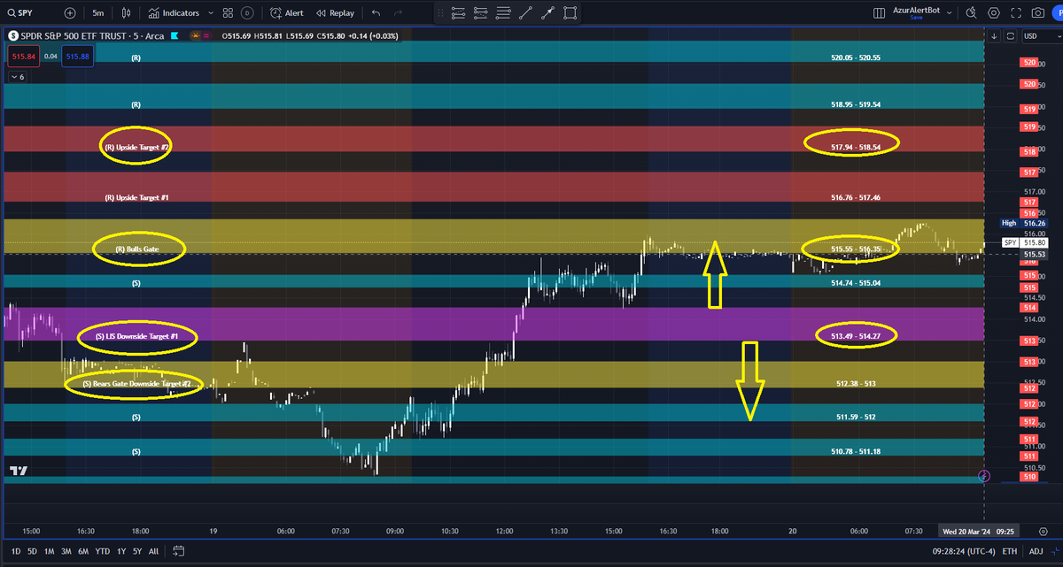
Task: Select first horizontal line drawing tool
Action: (x=459, y=13)
